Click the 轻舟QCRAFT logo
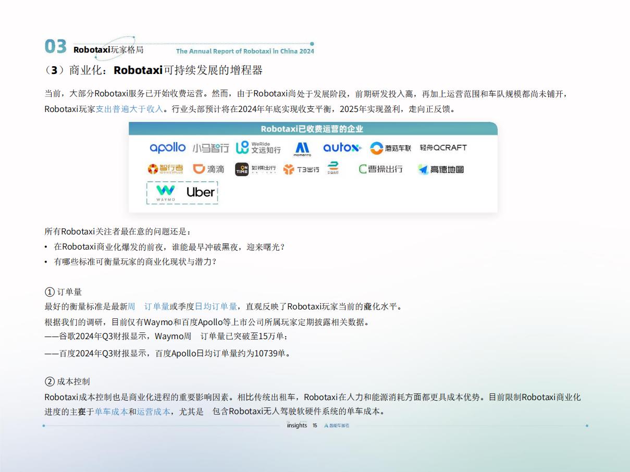 point(443,148)
